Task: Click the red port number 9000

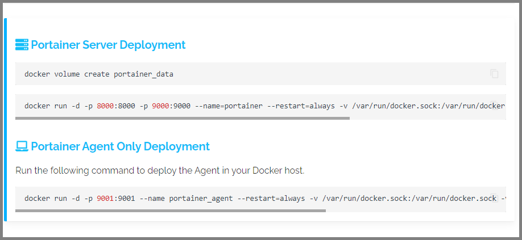Action: 159,106
